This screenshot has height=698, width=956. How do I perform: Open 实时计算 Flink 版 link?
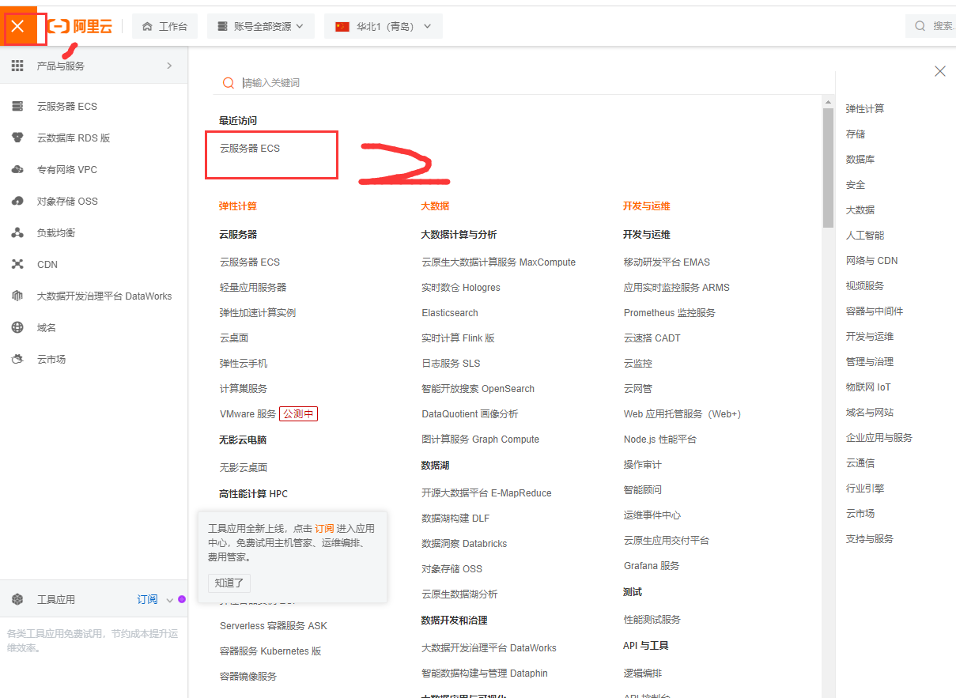coord(458,338)
